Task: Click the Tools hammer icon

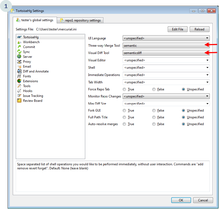Action: 19,86
